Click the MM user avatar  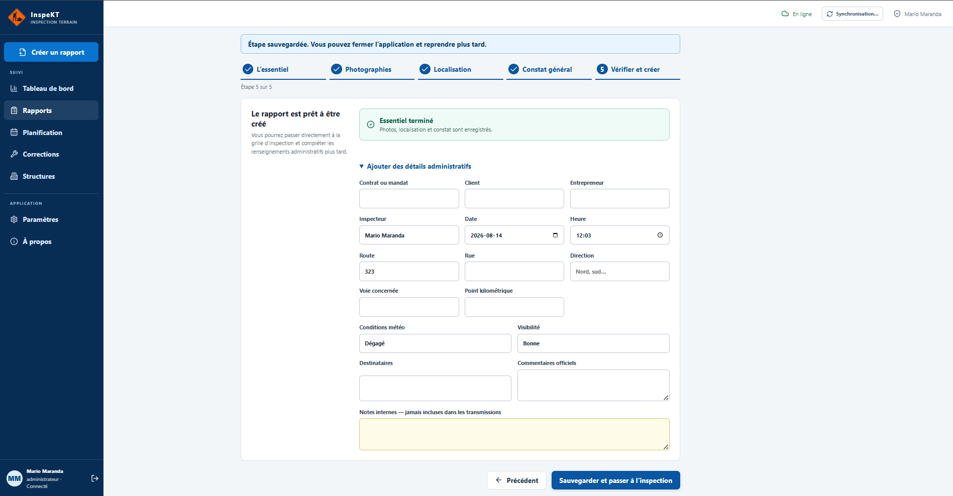tap(15, 478)
